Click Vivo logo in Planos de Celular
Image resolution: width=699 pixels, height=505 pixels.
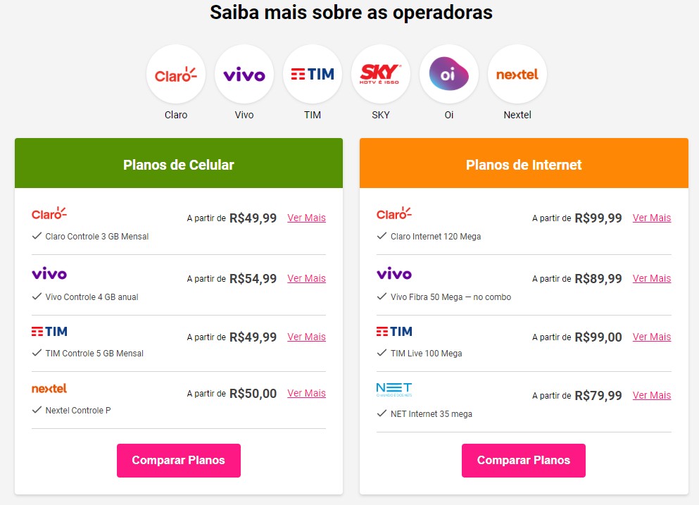[x=49, y=273]
